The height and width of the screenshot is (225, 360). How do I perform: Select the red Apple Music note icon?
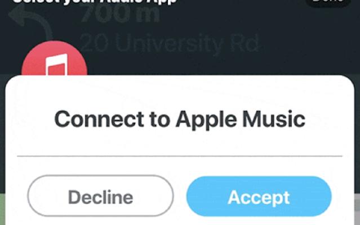click(x=54, y=65)
